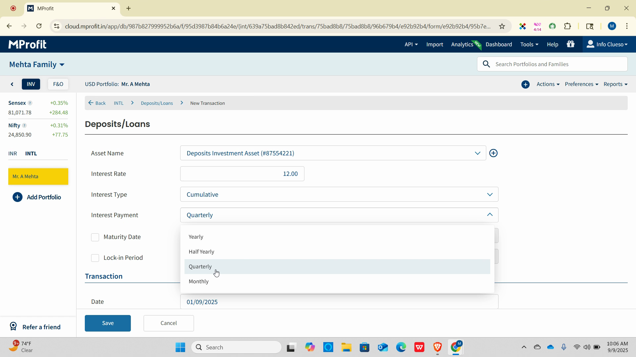Screen dimensions: 636x357
Task: Open the Asset Name dropdown
Action: pyautogui.click(x=333, y=153)
